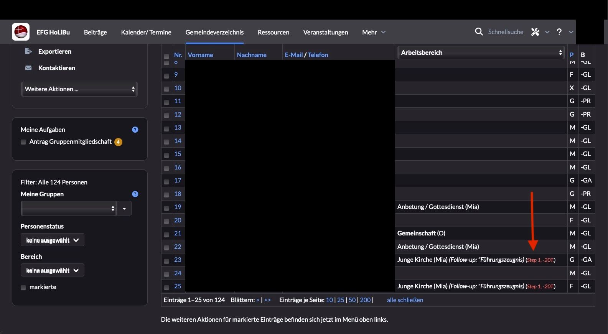Check the box for row 15

pos(166,155)
